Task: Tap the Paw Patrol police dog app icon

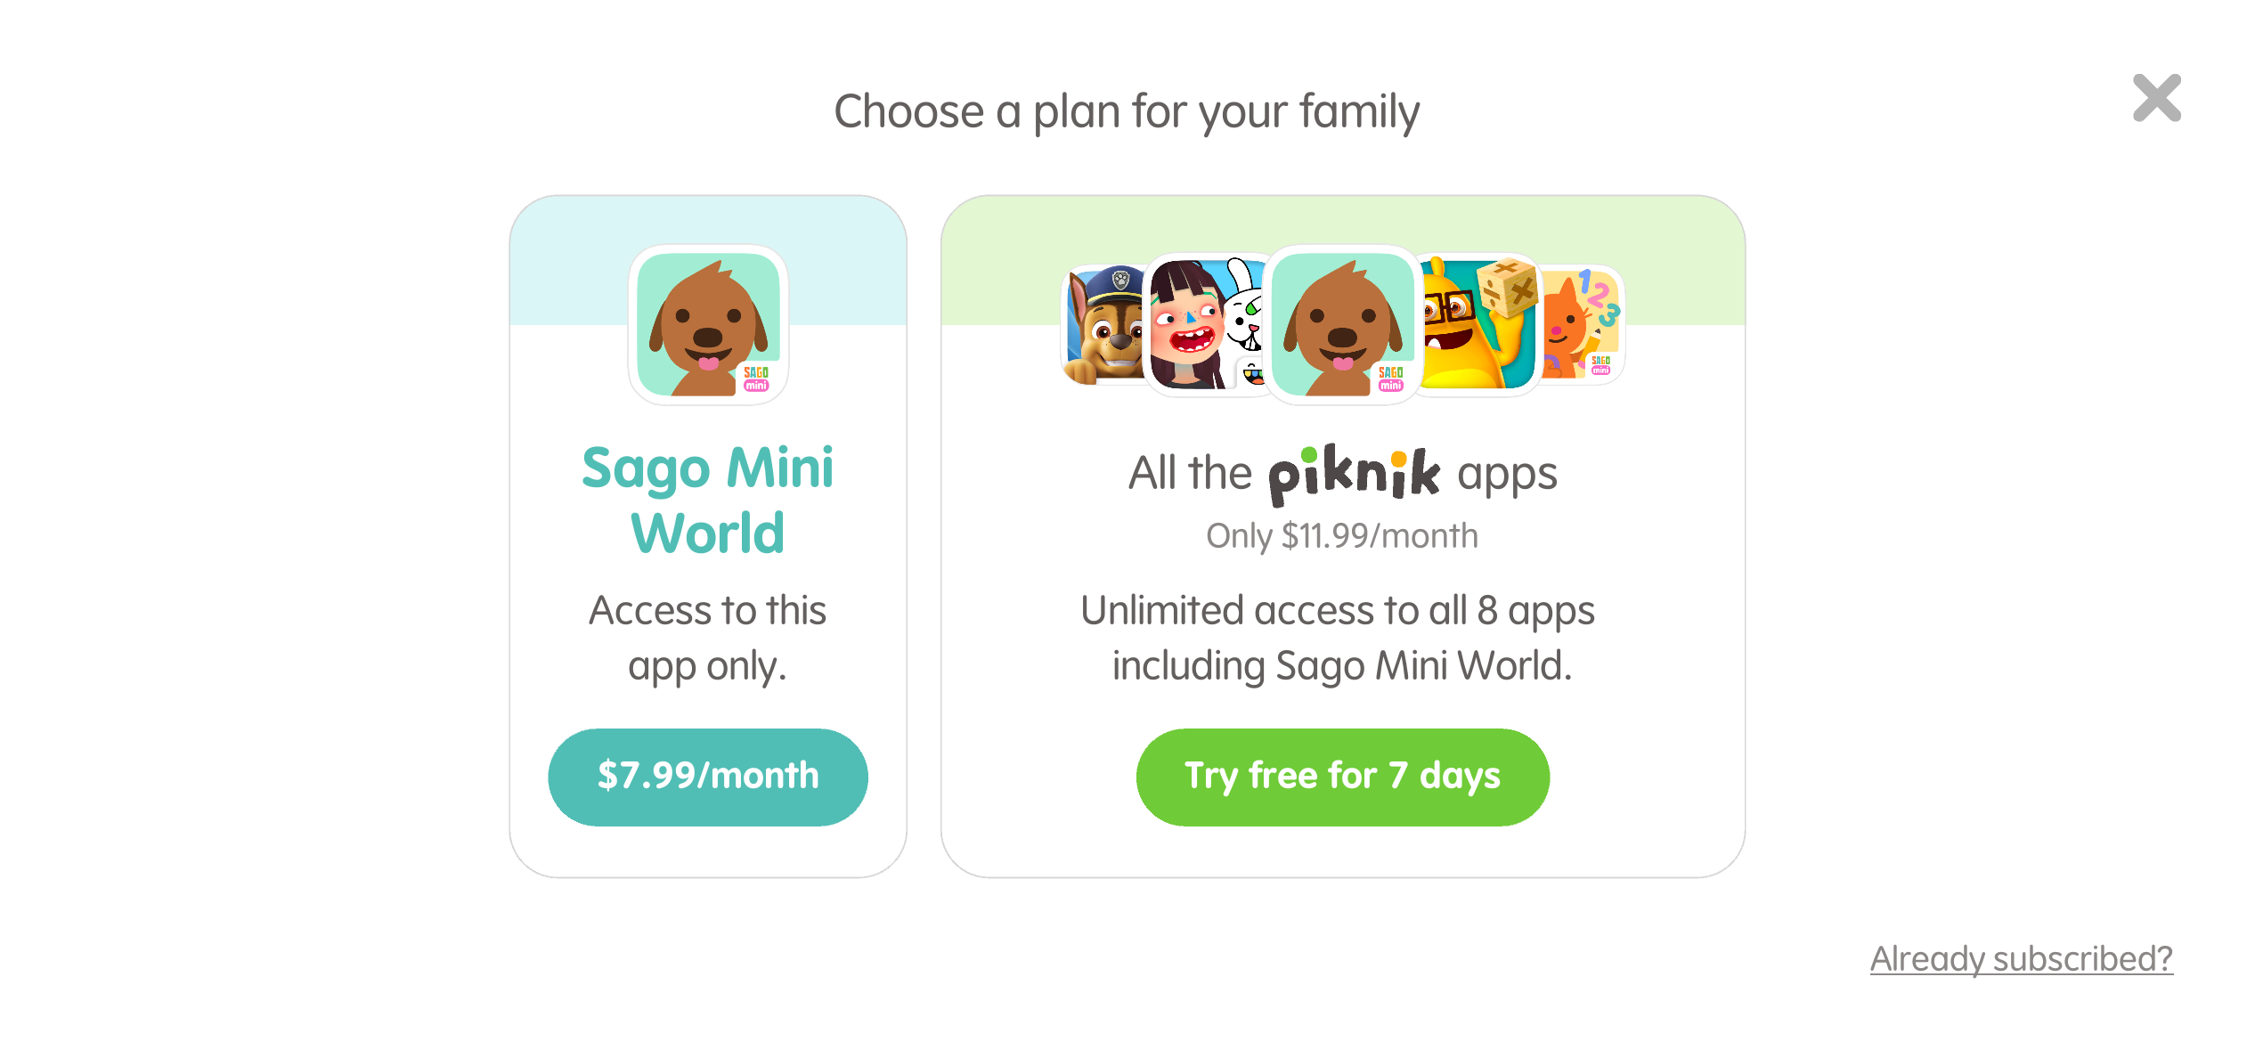Action: point(1104,326)
